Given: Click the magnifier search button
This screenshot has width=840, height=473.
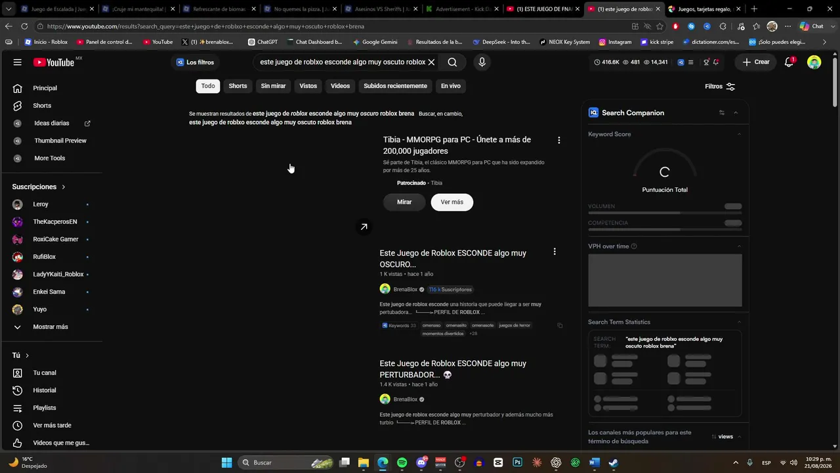Looking at the screenshot, I should [x=452, y=62].
